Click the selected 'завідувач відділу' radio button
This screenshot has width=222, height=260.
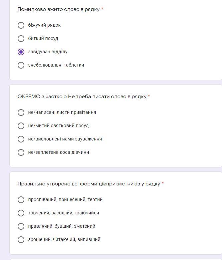pos(21,52)
